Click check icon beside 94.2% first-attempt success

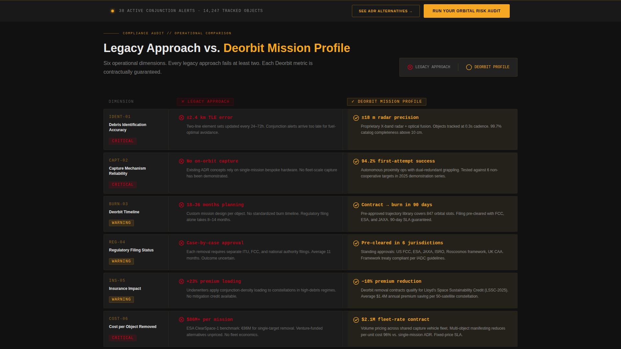(356, 162)
